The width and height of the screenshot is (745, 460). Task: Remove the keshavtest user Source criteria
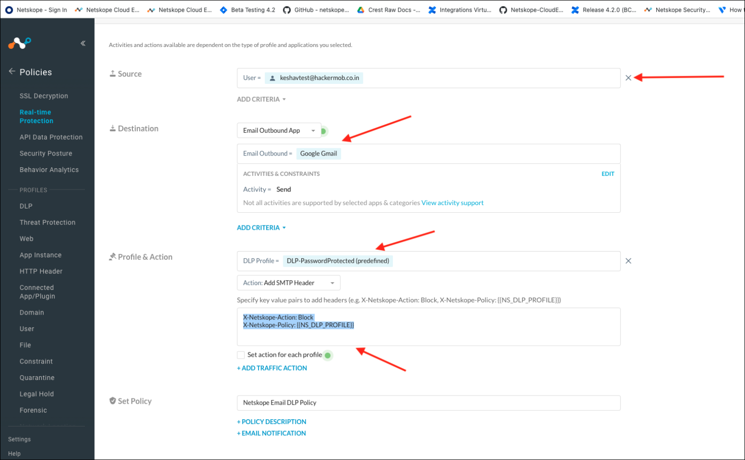click(x=628, y=78)
